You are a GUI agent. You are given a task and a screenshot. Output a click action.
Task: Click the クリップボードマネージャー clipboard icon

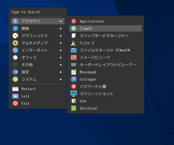[74, 36]
